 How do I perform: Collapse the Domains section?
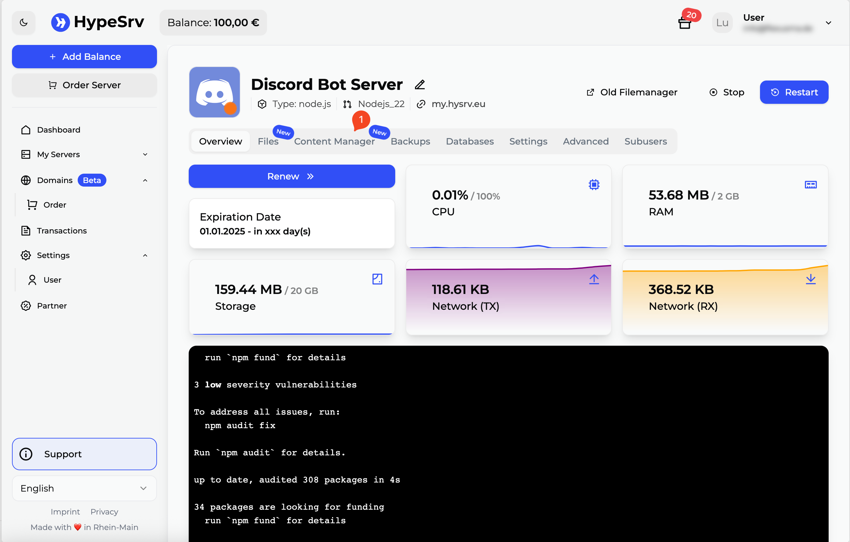pos(145,180)
